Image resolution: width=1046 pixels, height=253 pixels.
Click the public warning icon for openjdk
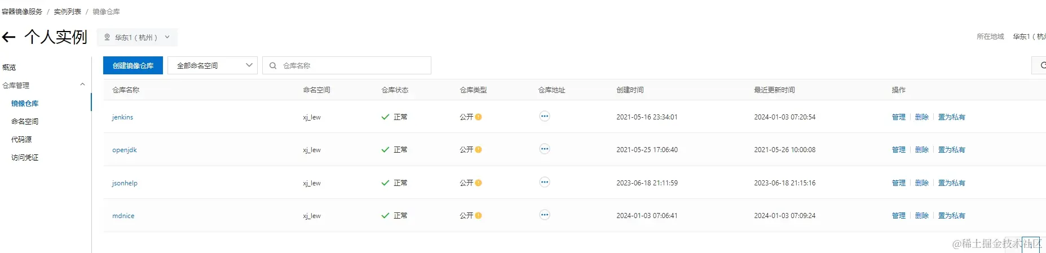pyautogui.click(x=478, y=150)
